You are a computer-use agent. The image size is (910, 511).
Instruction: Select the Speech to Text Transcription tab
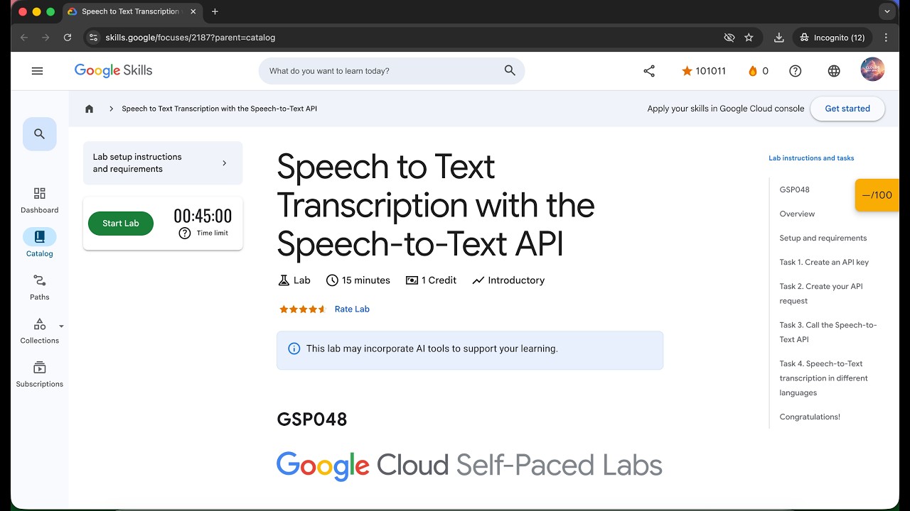click(131, 11)
